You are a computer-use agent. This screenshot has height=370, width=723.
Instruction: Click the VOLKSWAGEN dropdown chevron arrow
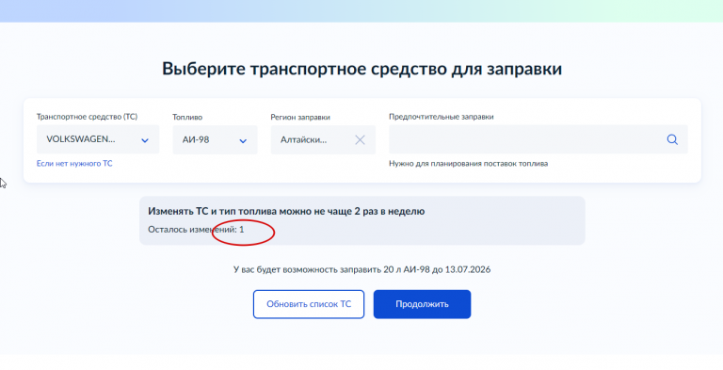click(145, 140)
